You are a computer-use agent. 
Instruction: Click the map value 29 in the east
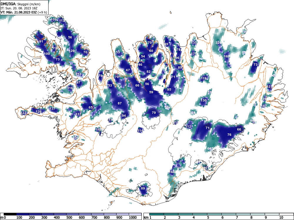(264, 99)
